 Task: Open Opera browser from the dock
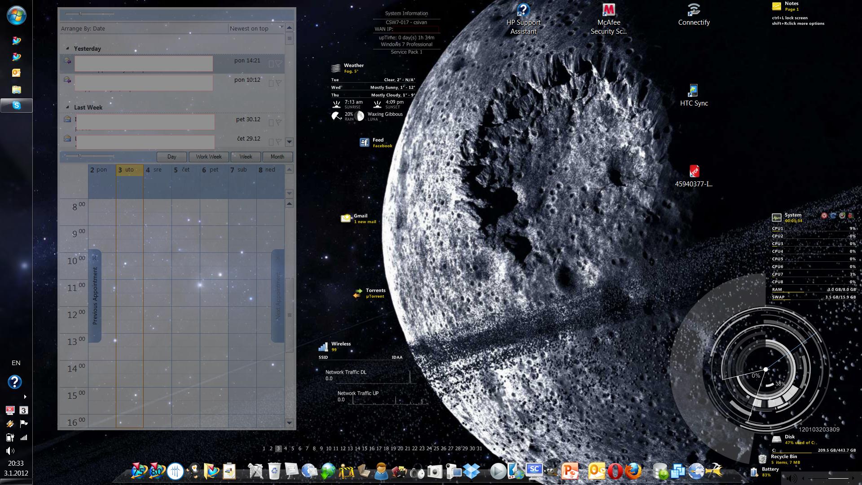(615, 471)
